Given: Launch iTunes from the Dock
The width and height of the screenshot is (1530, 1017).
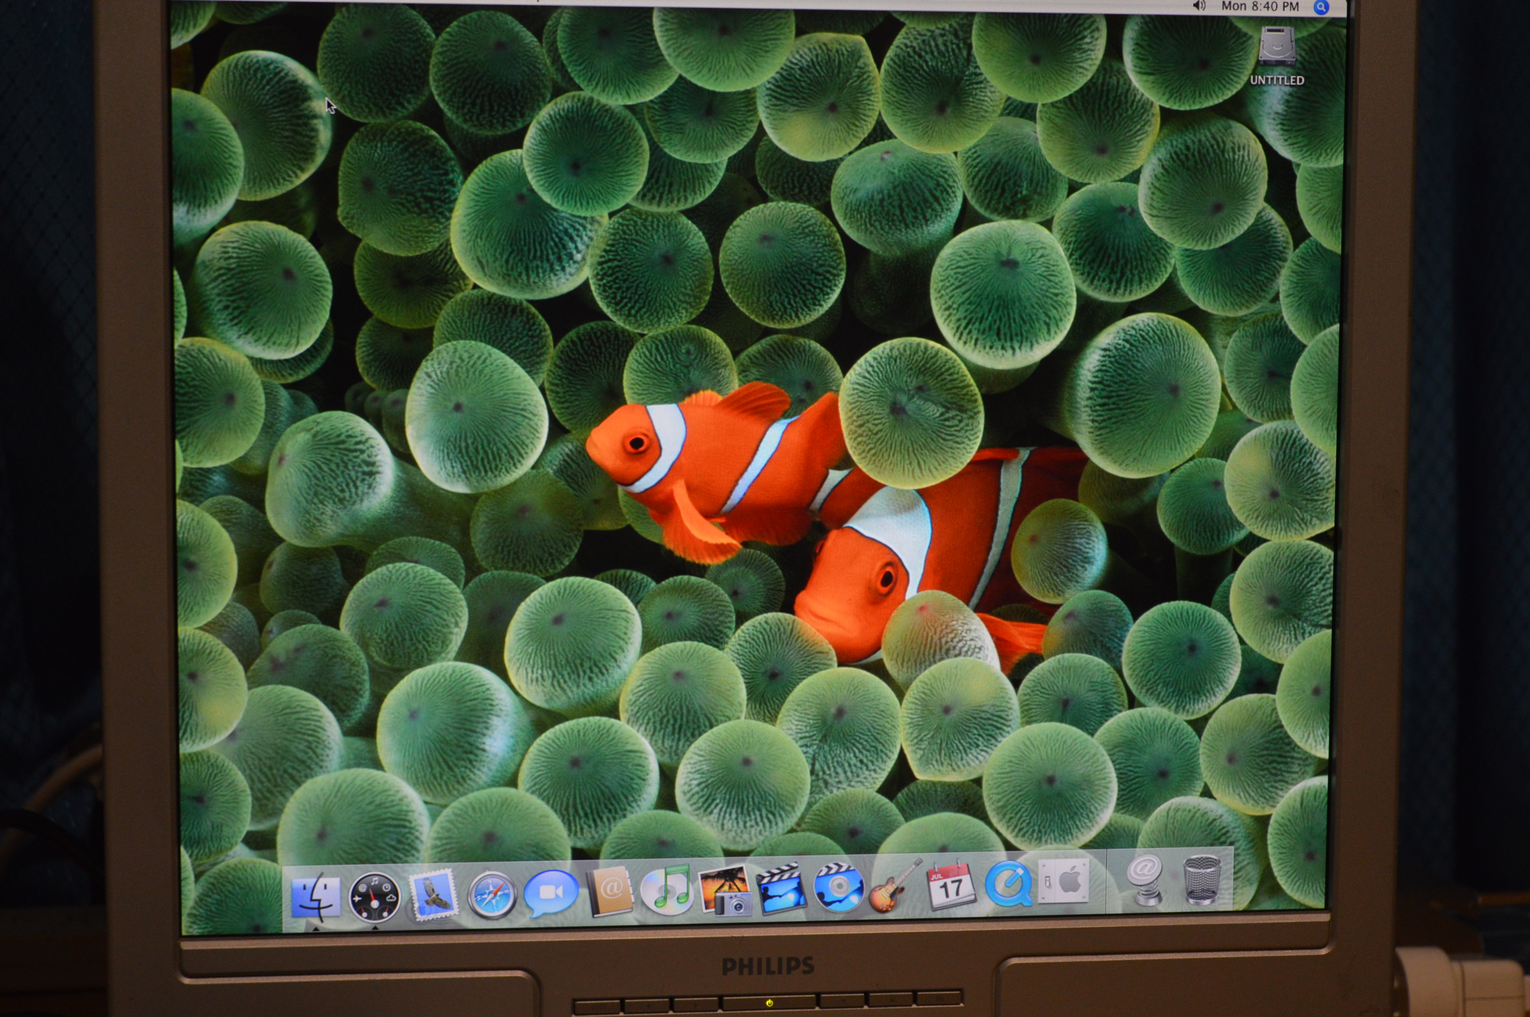Looking at the screenshot, I should [x=667, y=890].
